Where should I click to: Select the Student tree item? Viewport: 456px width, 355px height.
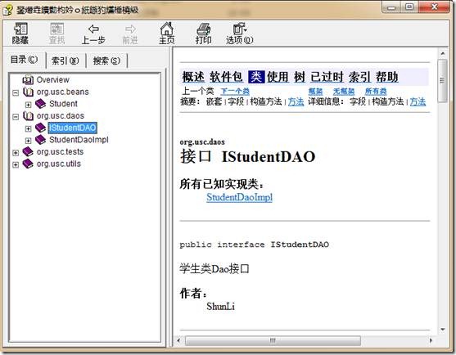coord(63,104)
